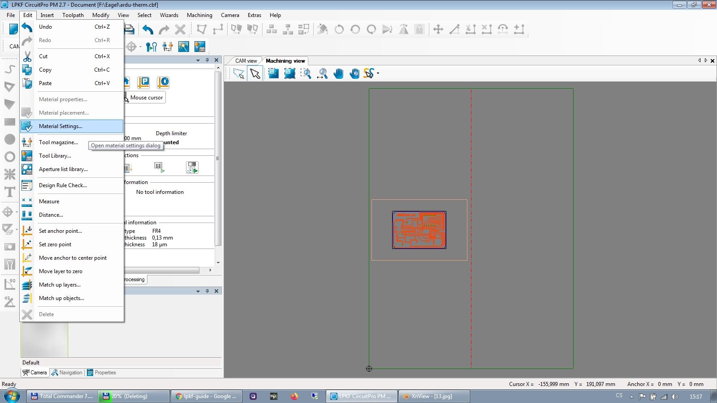Select the arrow pointer tool in view toolbar

(255, 73)
